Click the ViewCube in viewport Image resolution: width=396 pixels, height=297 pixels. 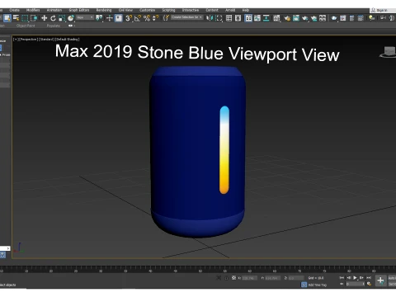[x=389, y=52]
